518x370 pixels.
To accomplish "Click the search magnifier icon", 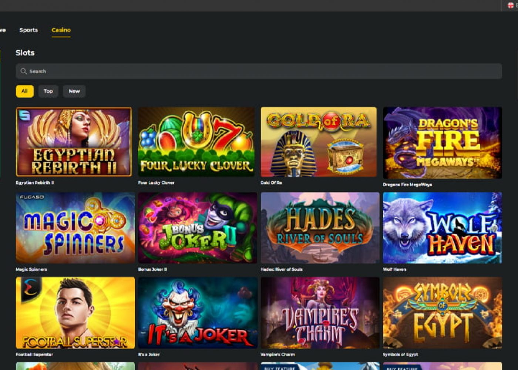I will click(23, 71).
